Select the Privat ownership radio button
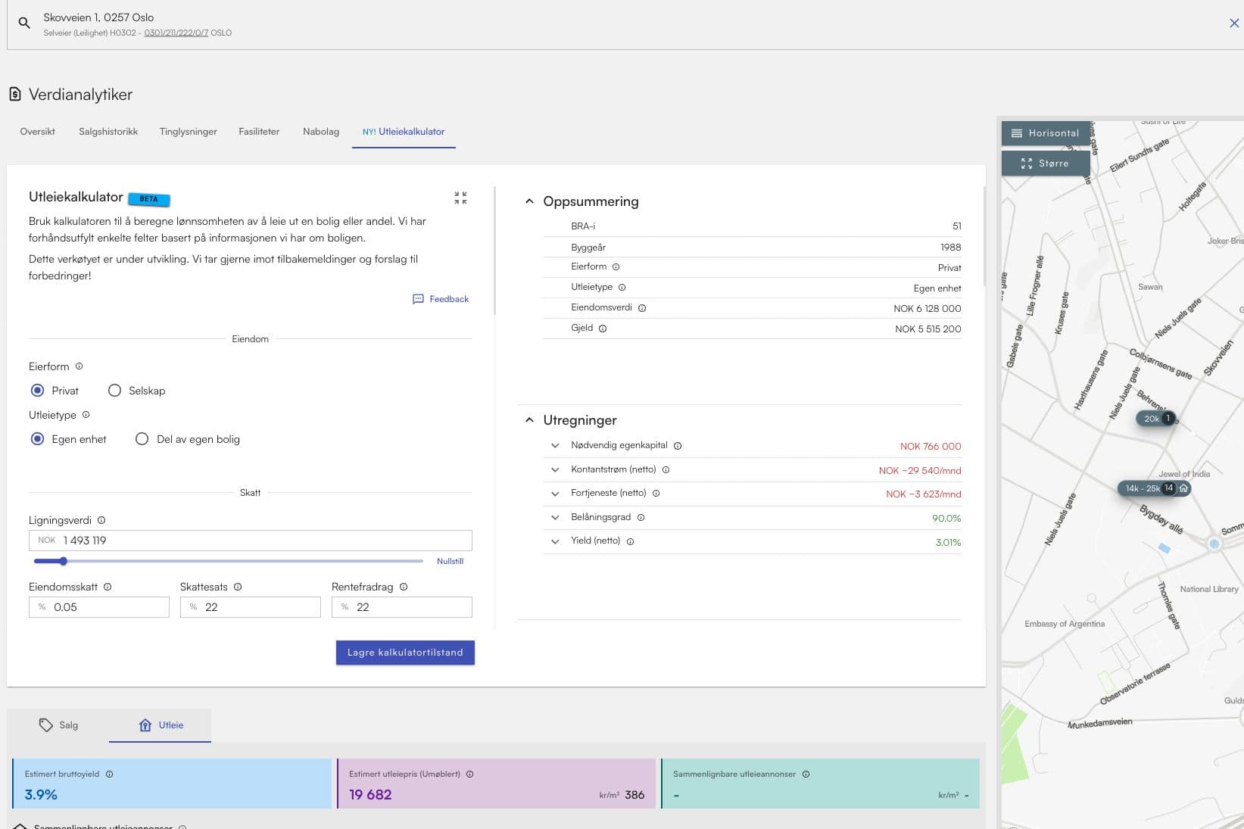 click(x=38, y=391)
